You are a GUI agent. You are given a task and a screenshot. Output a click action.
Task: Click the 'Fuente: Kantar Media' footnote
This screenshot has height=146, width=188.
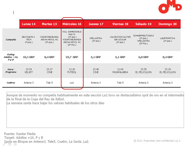coord(20,134)
